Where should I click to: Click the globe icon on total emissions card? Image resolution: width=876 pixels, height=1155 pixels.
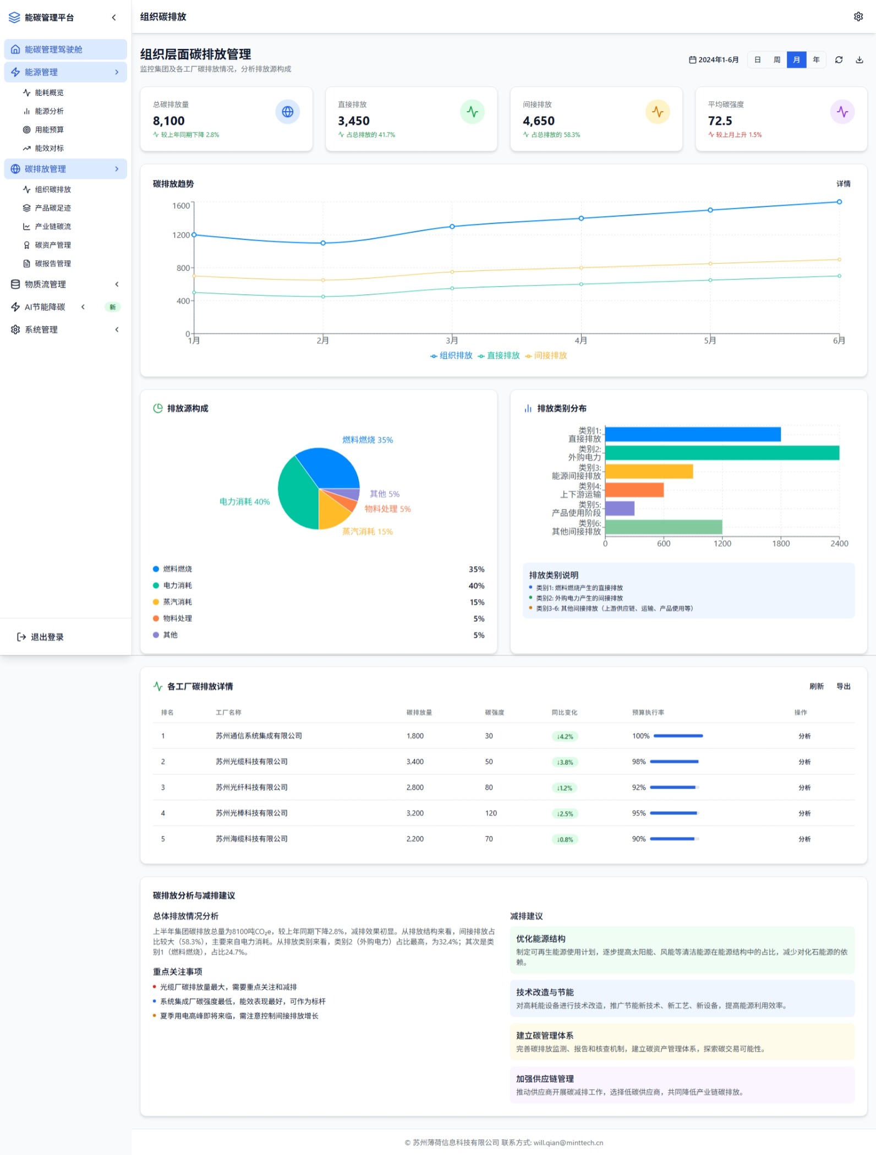pos(287,112)
